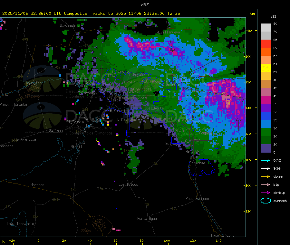The width and height of the screenshot is (290, 245).
Task: Click the '-140' tick on right axis
Action: click(247, 108)
